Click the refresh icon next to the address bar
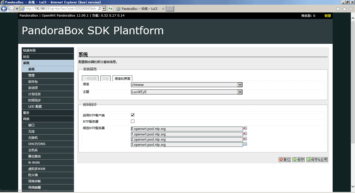 click(110, 9)
